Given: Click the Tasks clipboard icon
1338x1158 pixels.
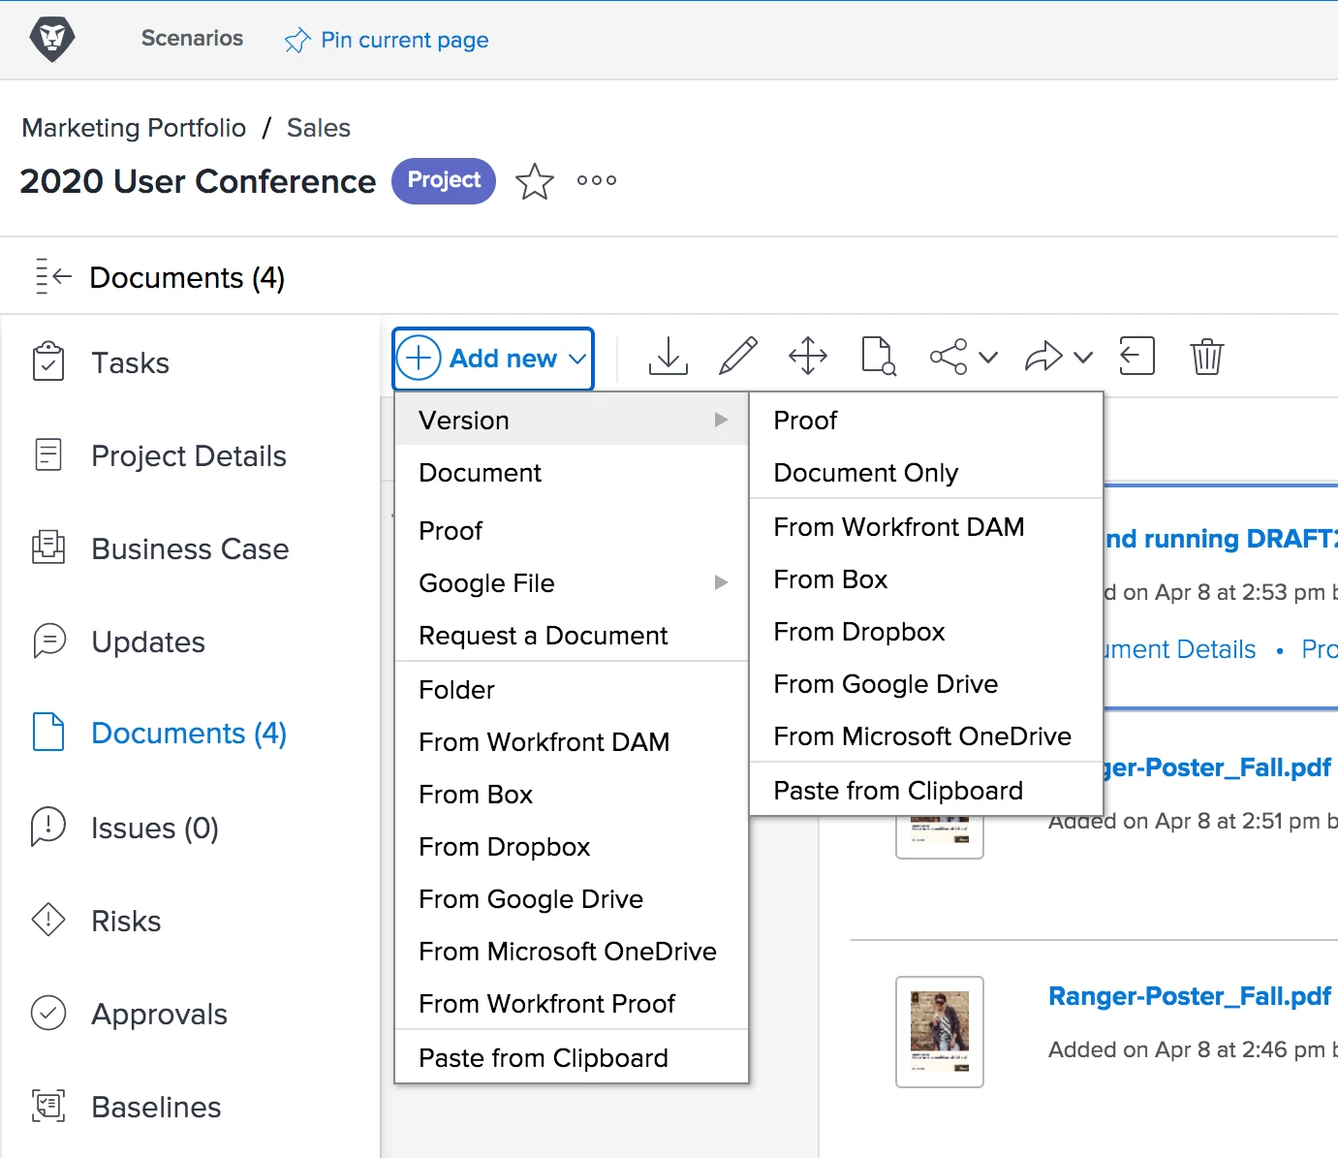Looking at the screenshot, I should coord(48,361).
